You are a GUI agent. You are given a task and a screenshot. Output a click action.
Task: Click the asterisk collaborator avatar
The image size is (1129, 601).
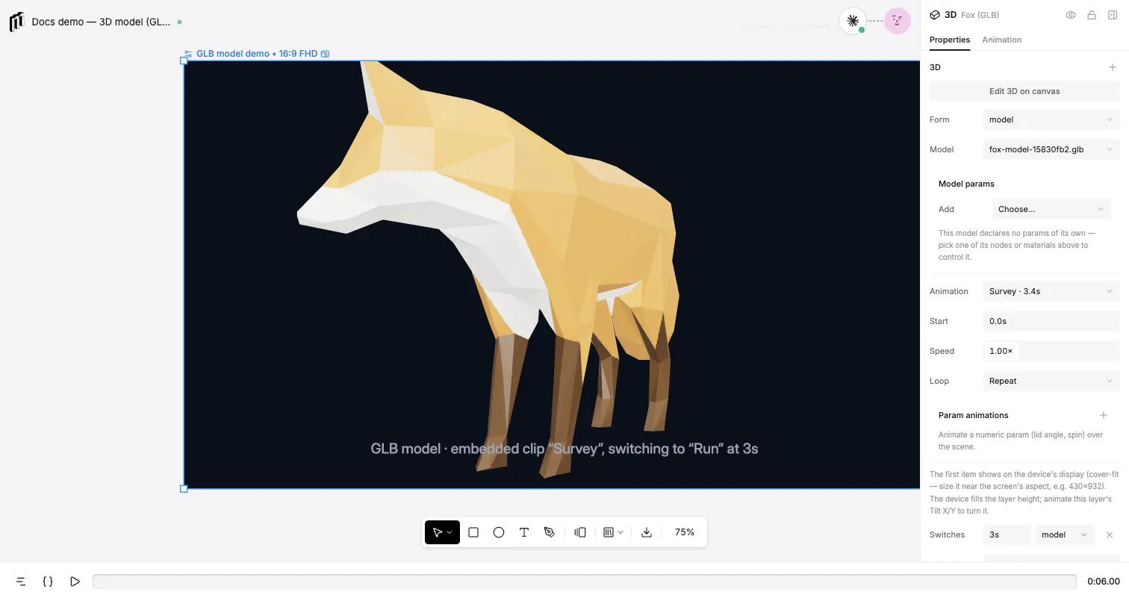[853, 21]
